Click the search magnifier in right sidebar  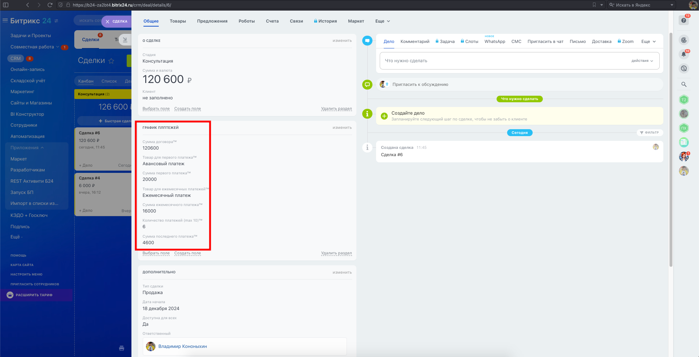coord(684,84)
